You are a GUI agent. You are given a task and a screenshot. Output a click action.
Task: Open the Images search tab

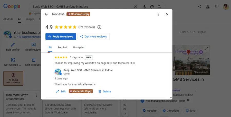point(30,19)
